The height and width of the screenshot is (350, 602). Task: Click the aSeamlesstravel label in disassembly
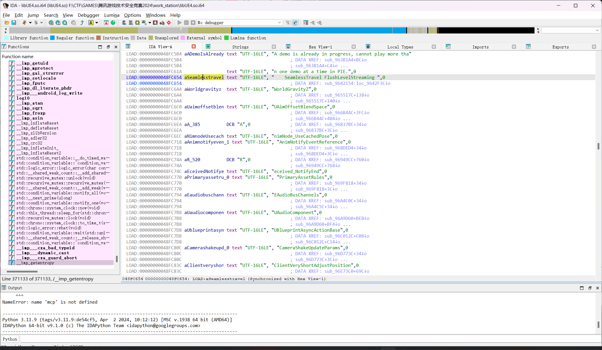(x=204, y=77)
